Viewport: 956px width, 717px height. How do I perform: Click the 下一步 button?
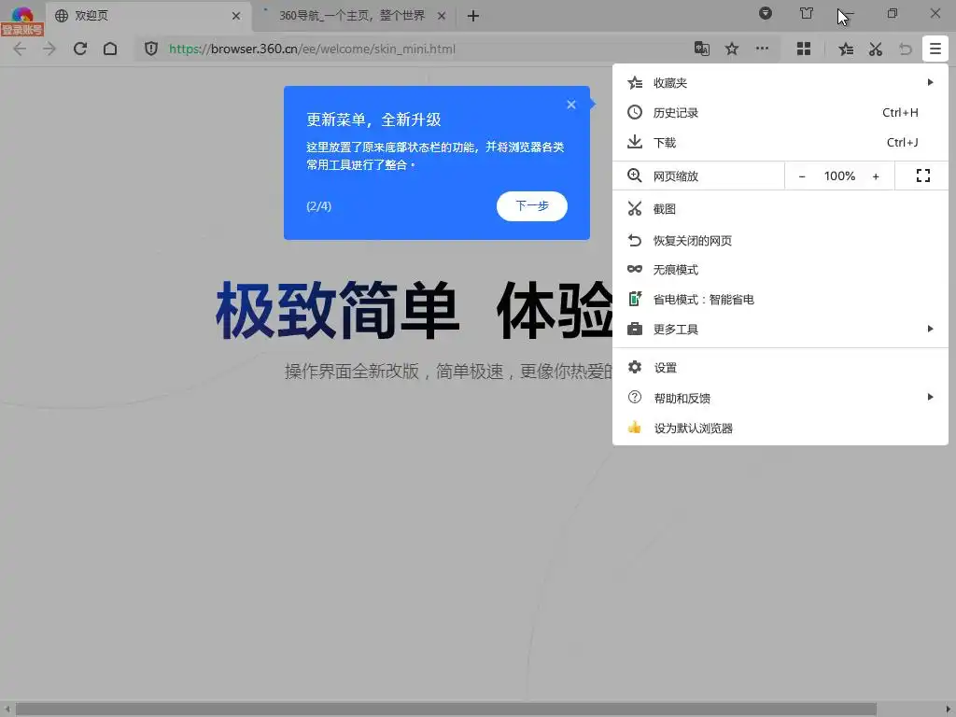(531, 206)
